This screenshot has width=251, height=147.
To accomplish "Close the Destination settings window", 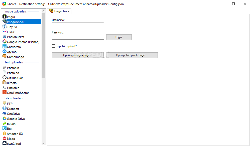I will 245,4.
